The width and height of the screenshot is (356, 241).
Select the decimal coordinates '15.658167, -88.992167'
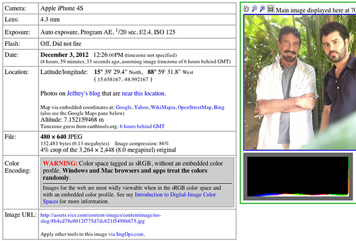(x=123, y=79)
